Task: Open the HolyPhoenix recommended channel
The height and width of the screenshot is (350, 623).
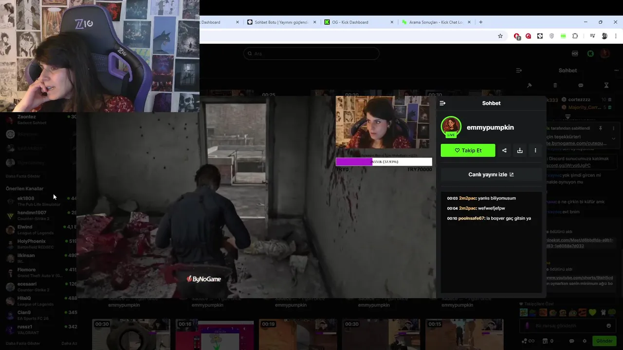Action: [41, 244]
